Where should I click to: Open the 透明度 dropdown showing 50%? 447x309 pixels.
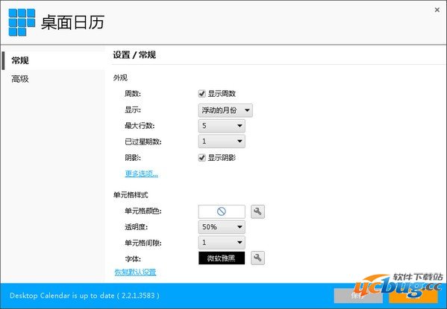[222, 227]
